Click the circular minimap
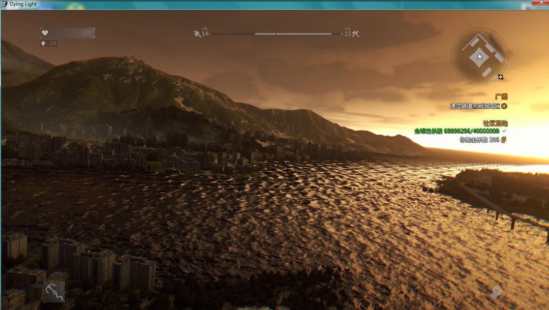549x310 pixels. click(x=480, y=56)
